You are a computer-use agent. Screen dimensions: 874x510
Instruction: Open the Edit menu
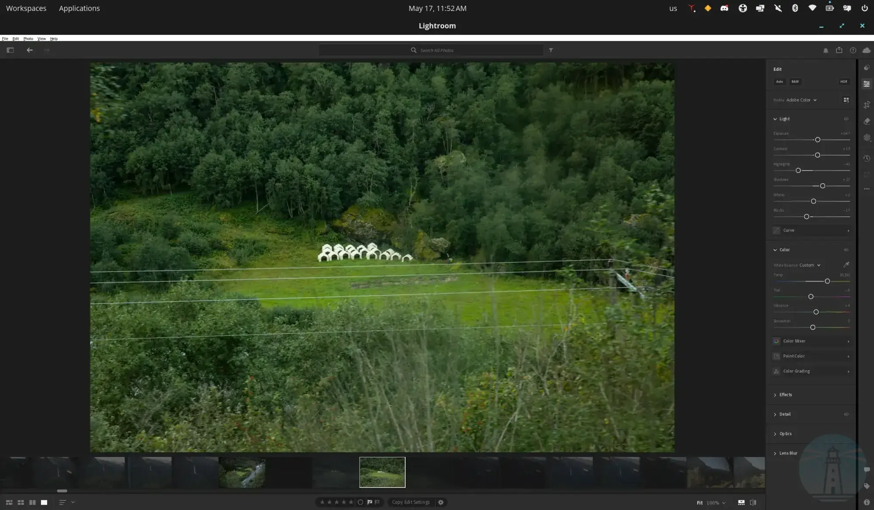(x=16, y=38)
